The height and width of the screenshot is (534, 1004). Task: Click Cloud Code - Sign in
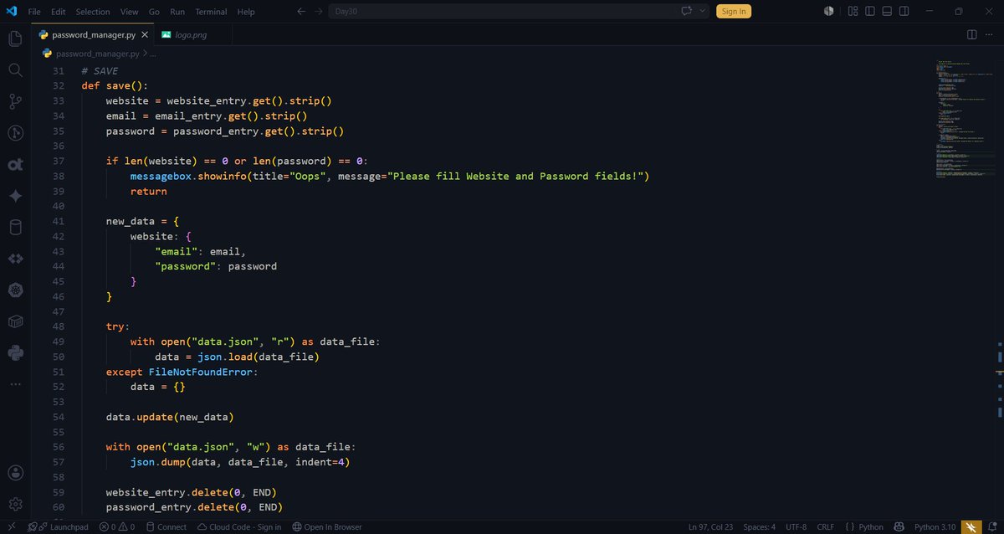(239, 526)
